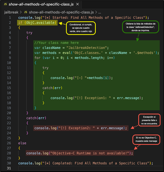Click the yellow Condicional annotation box
Image resolution: width=164 pixels, height=172 pixels.
[x=81, y=28]
